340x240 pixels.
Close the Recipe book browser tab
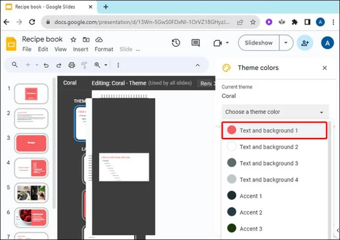[91, 7]
